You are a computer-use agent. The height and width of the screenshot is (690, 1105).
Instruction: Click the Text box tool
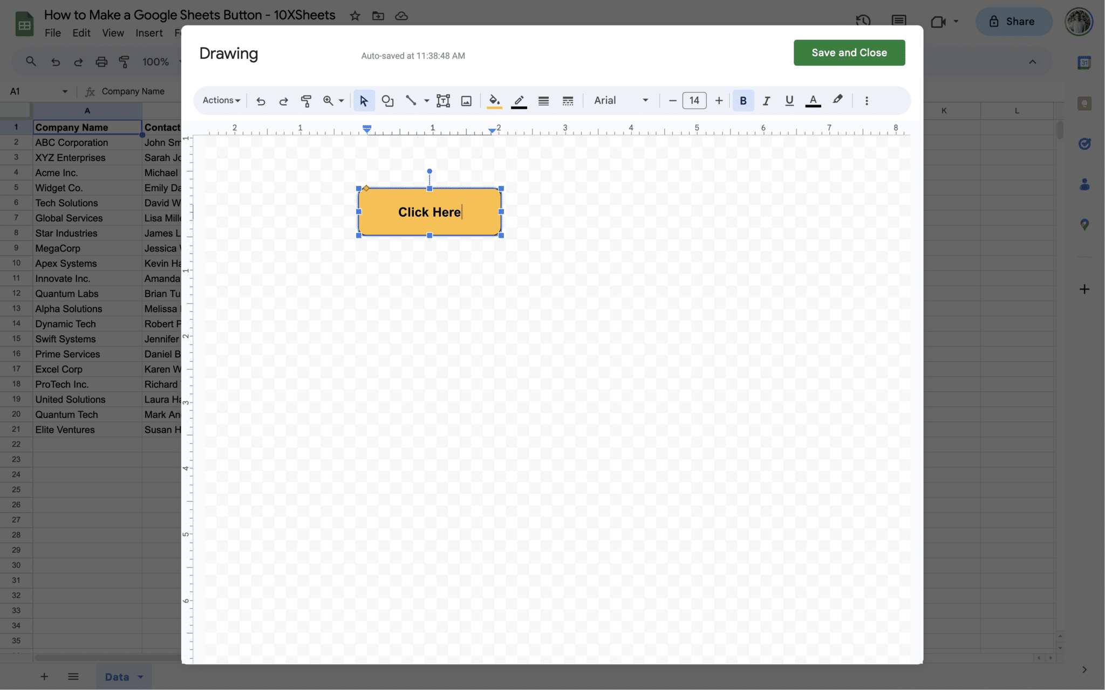[443, 101]
